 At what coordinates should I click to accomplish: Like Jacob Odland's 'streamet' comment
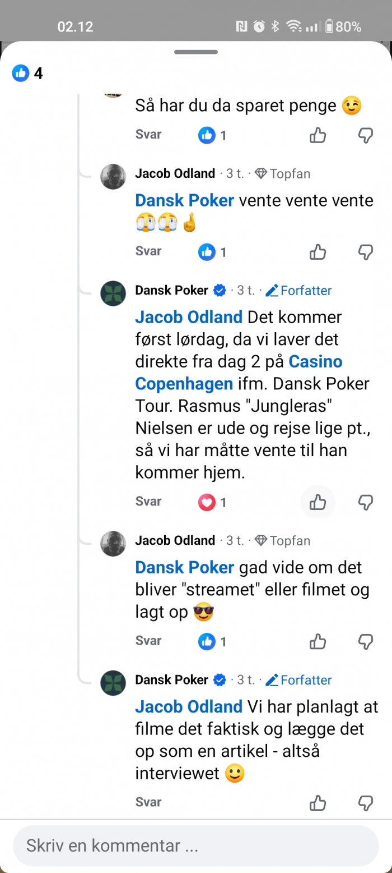(318, 641)
